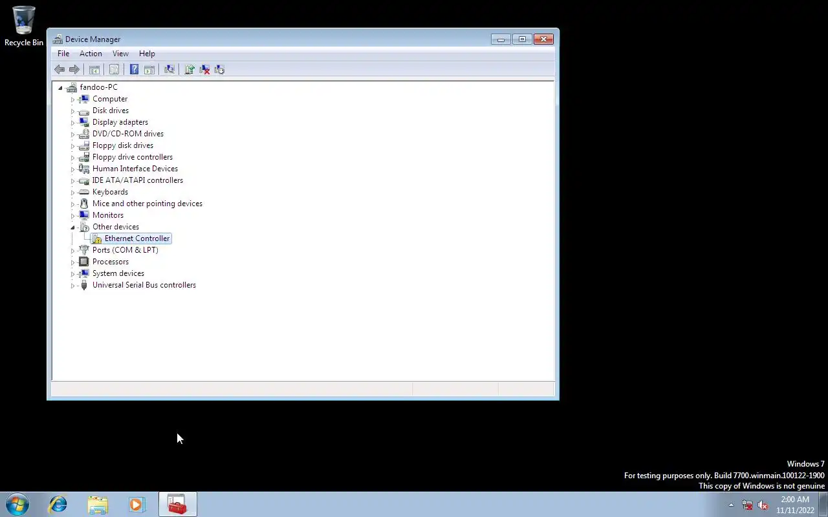Select Mice and other pointing devices label
The image size is (828, 517).
click(147, 204)
